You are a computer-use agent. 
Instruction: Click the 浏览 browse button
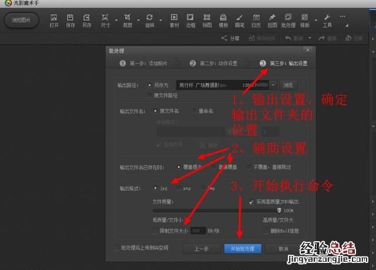[288, 85]
